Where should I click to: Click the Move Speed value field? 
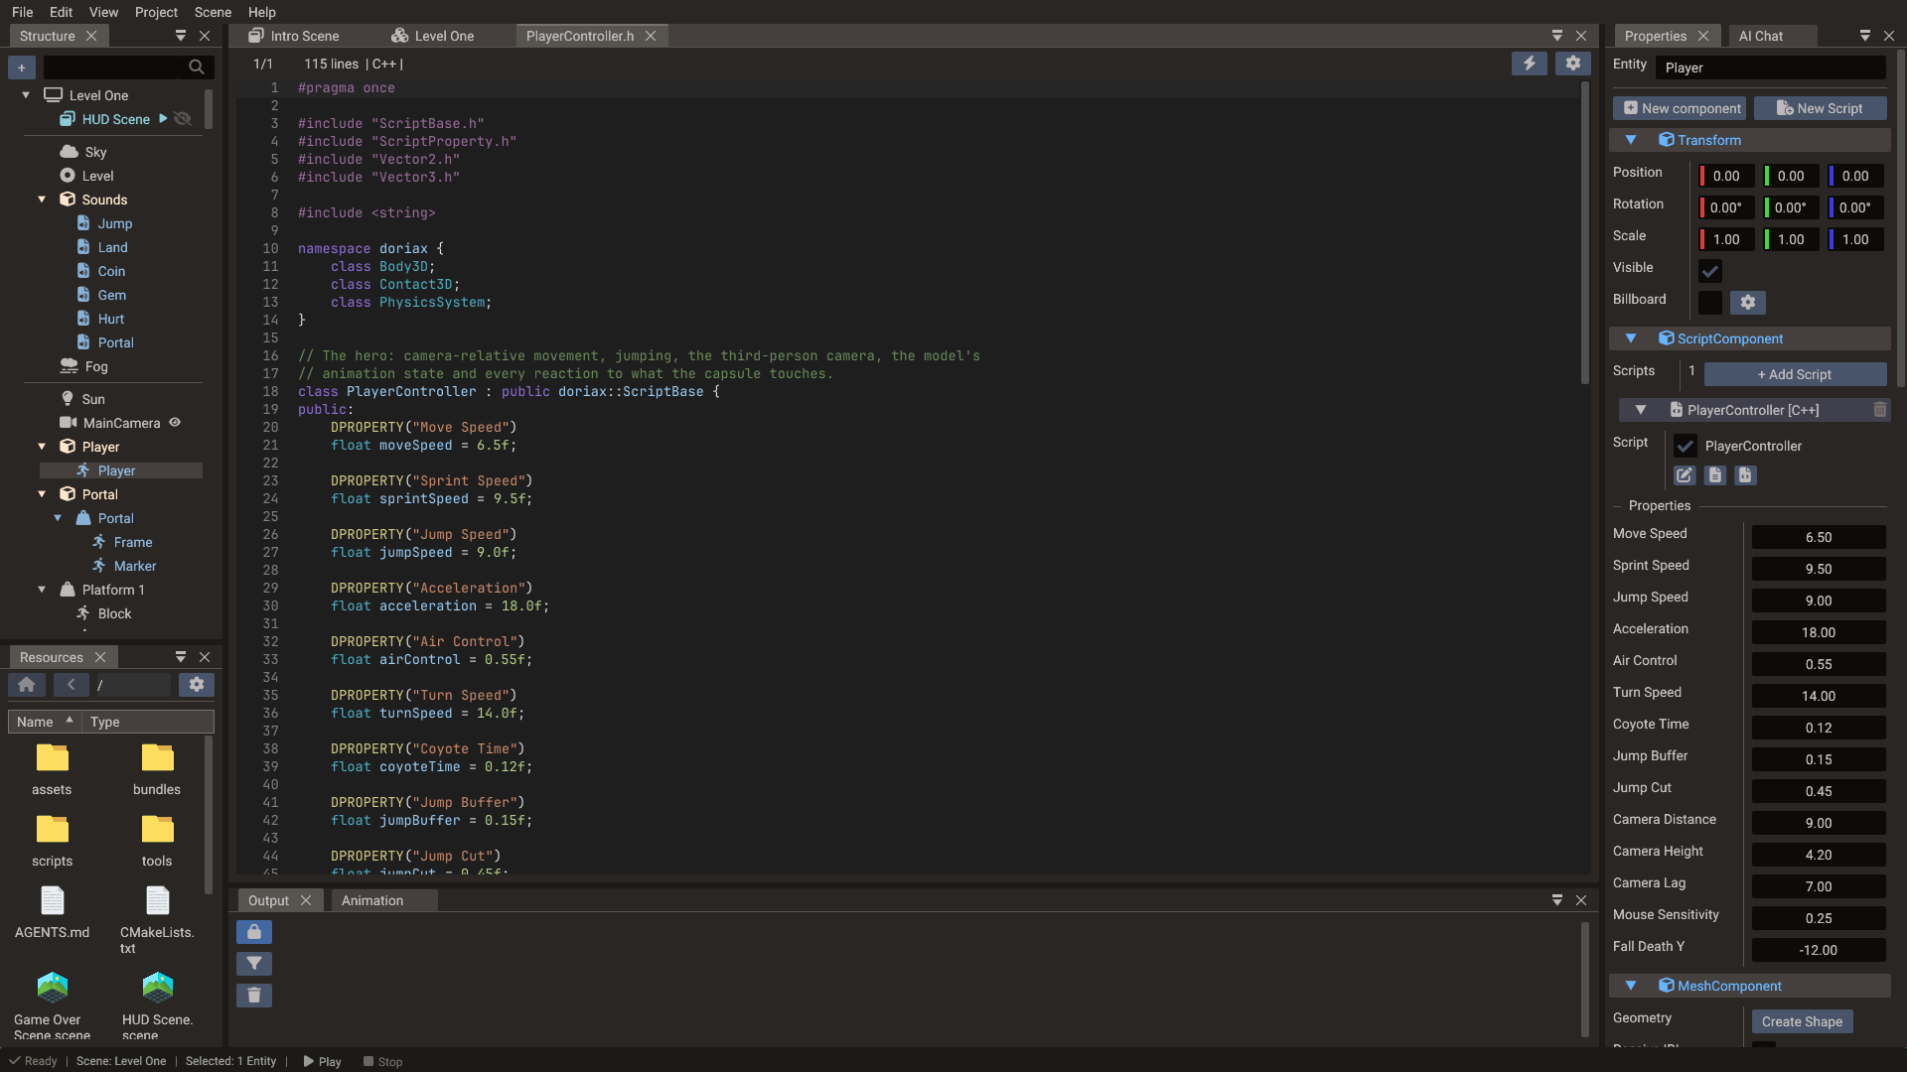(1819, 537)
